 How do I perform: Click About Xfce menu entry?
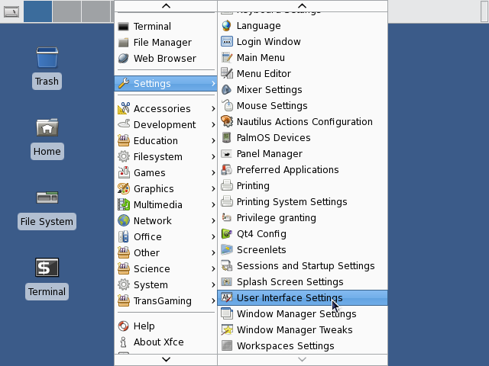click(158, 342)
